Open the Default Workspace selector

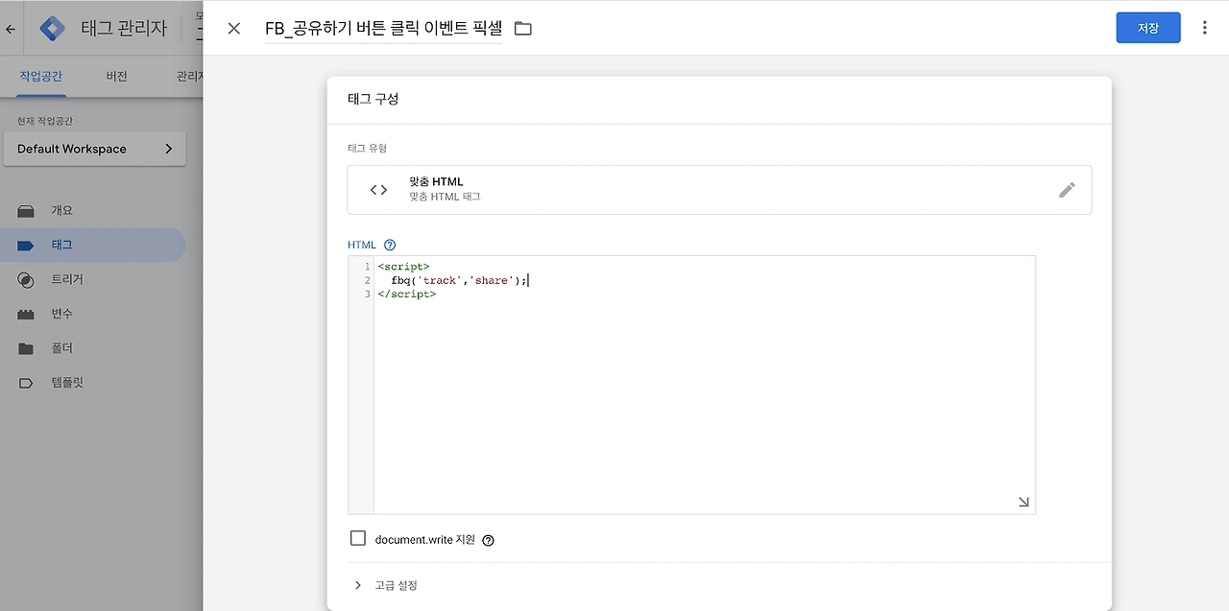(x=94, y=149)
